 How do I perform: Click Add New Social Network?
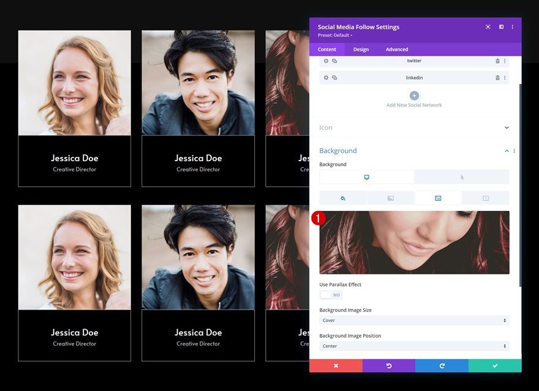pos(414,96)
